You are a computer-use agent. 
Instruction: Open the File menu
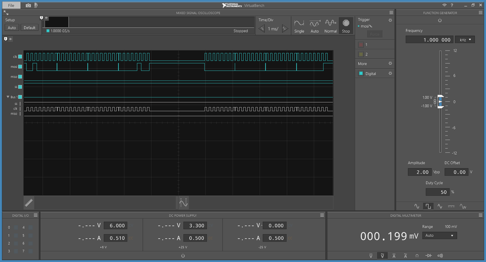(x=11, y=5)
